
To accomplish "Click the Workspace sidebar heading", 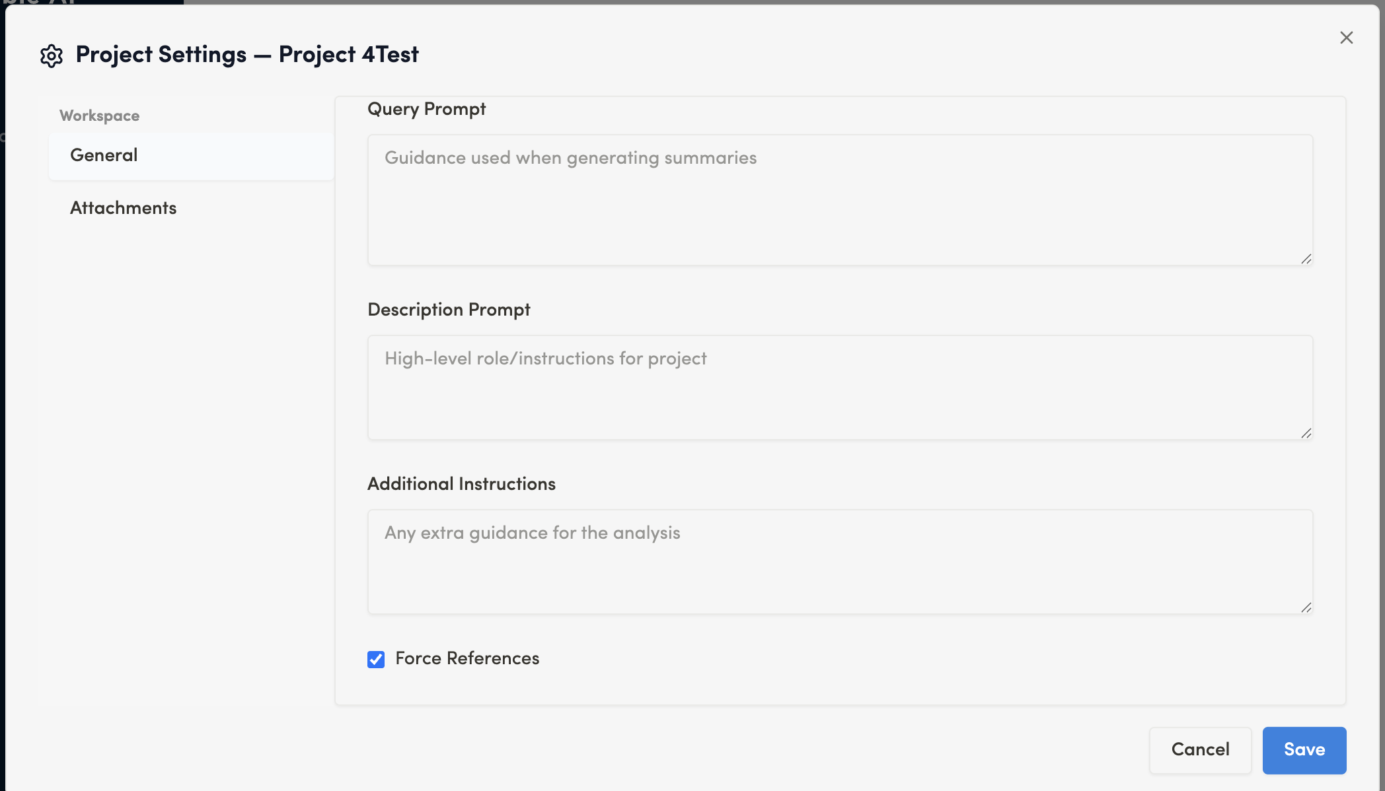I will pyautogui.click(x=99, y=116).
